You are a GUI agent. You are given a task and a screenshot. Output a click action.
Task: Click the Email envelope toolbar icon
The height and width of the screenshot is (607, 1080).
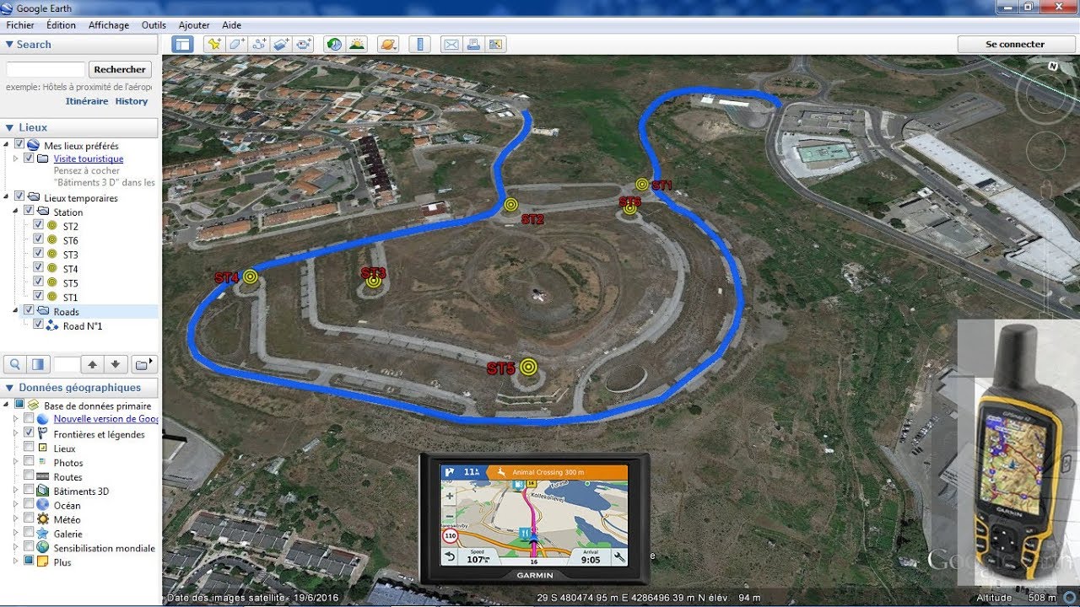click(451, 44)
